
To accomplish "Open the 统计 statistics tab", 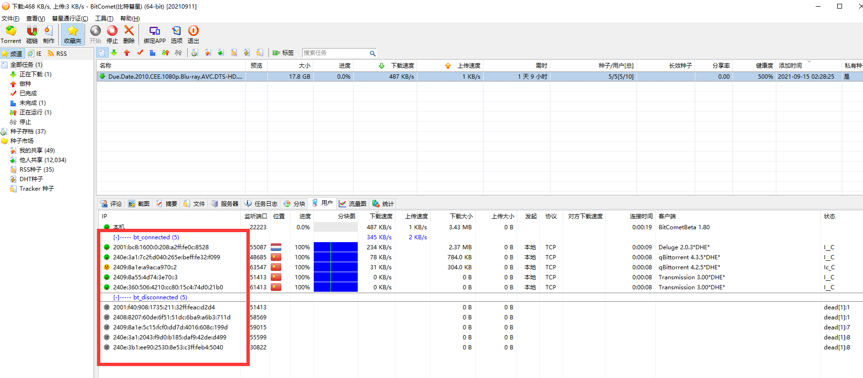I will (383, 204).
